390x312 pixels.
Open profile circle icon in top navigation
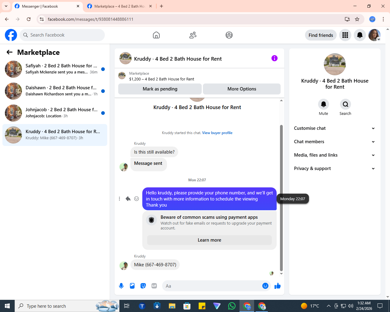[229, 35]
